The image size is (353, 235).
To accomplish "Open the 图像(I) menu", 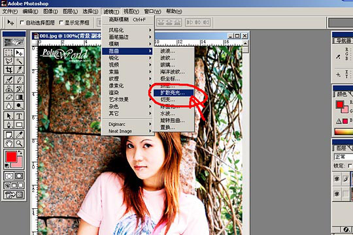I will 50,11.
